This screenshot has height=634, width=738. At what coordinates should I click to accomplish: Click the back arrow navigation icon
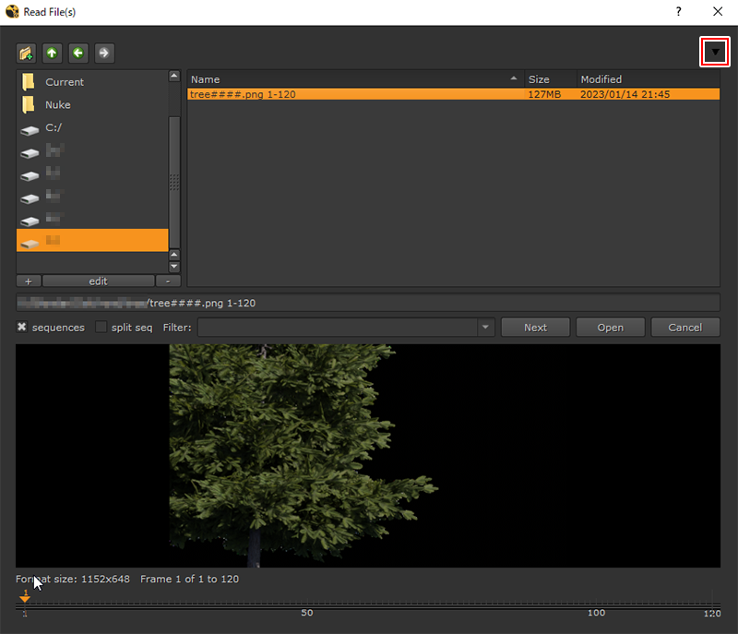pos(77,54)
